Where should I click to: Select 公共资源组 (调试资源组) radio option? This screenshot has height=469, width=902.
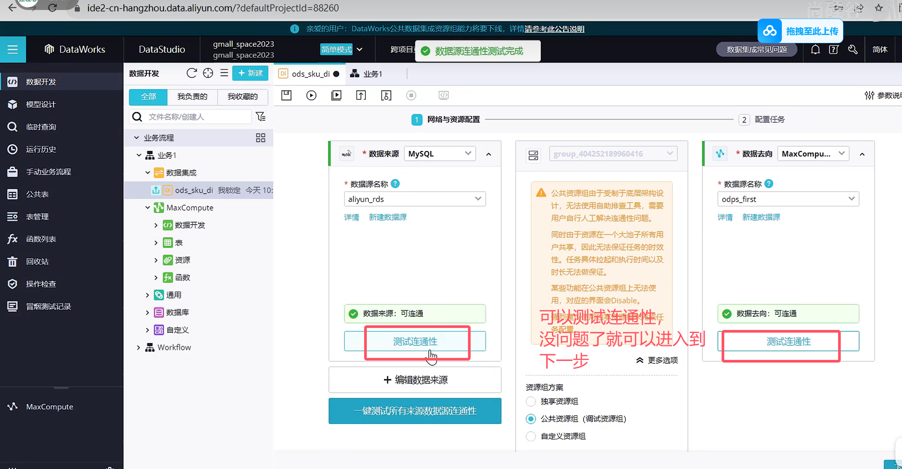click(x=531, y=418)
